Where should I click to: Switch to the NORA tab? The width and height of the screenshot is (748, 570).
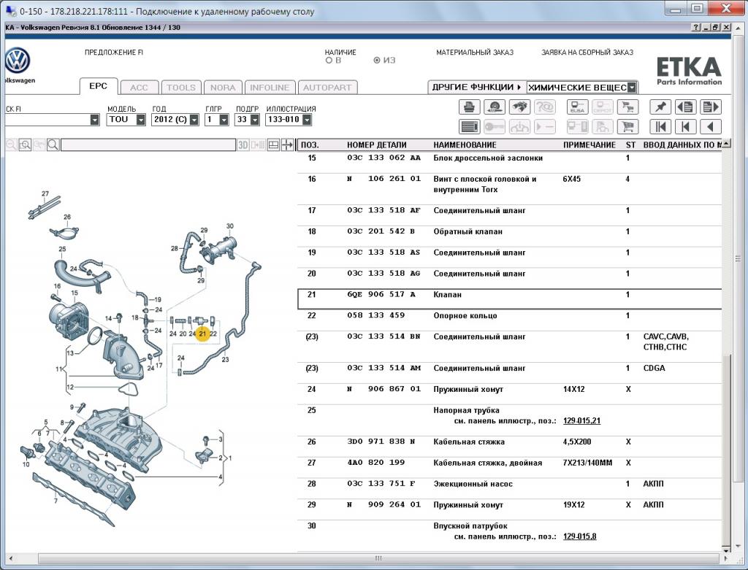[223, 88]
